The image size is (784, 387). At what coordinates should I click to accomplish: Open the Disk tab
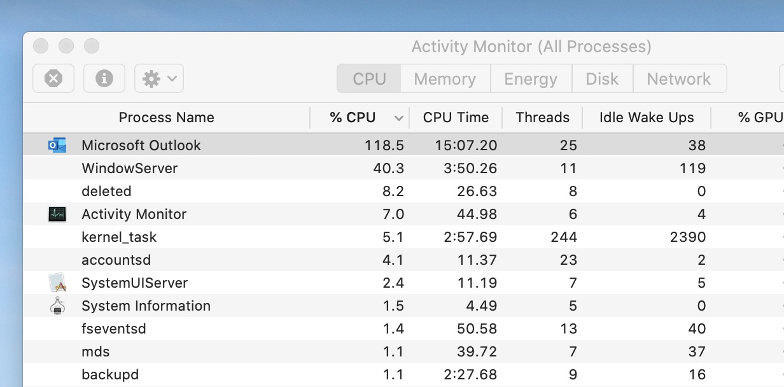coord(602,79)
